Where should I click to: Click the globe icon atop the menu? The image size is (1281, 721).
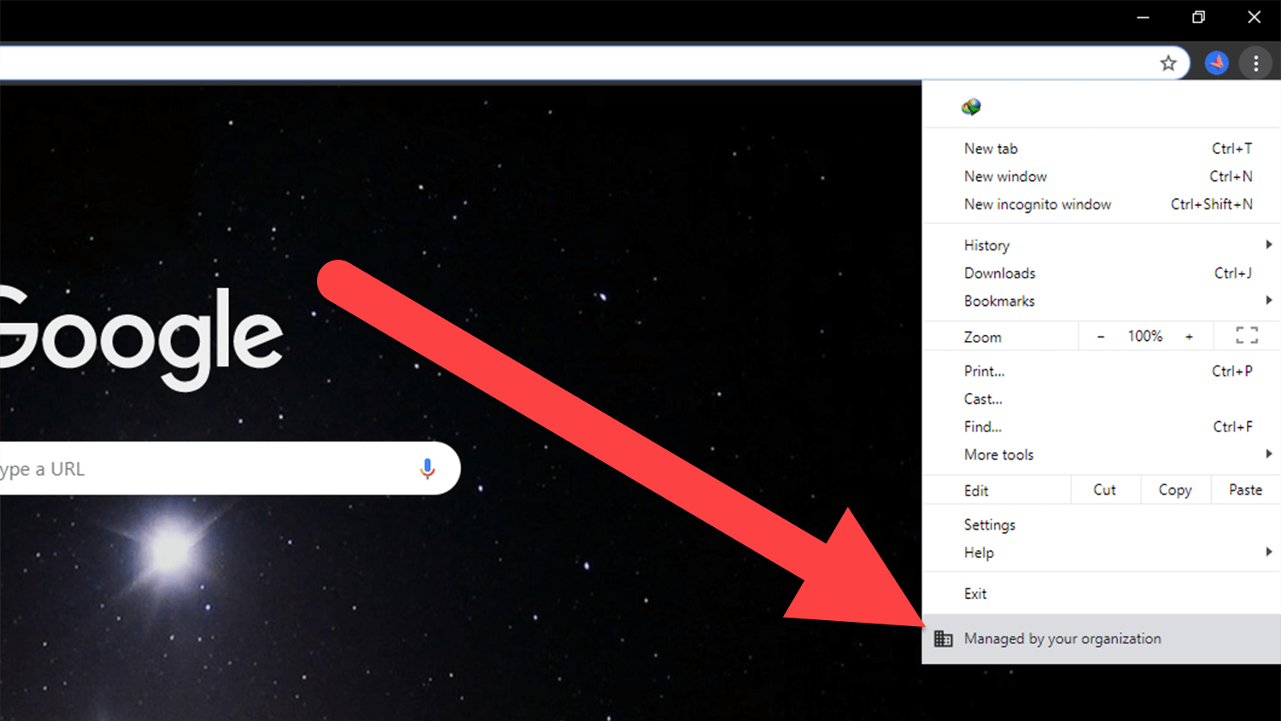click(971, 107)
